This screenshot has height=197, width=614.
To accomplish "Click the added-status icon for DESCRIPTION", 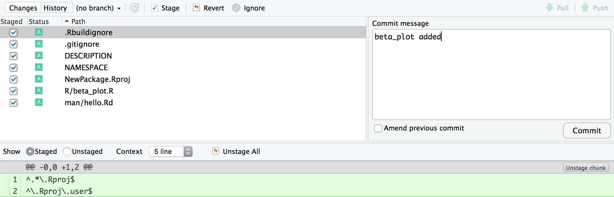I will 38,55.
